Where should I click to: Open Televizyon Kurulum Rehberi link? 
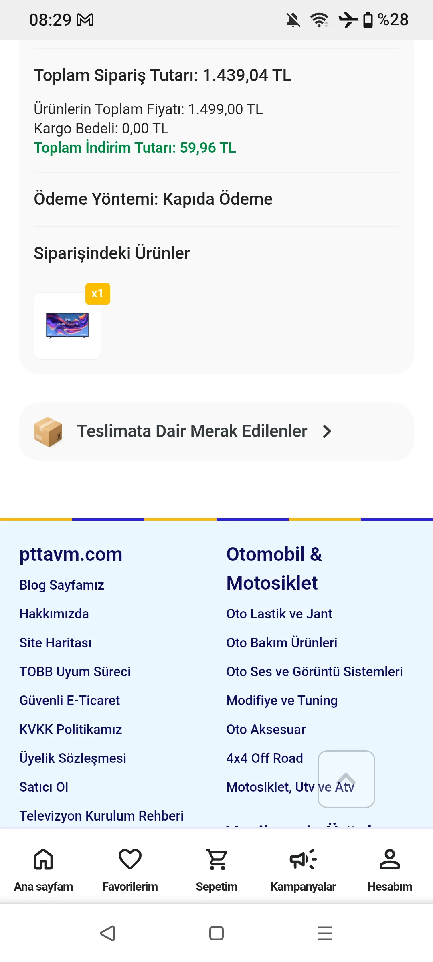pos(101,816)
